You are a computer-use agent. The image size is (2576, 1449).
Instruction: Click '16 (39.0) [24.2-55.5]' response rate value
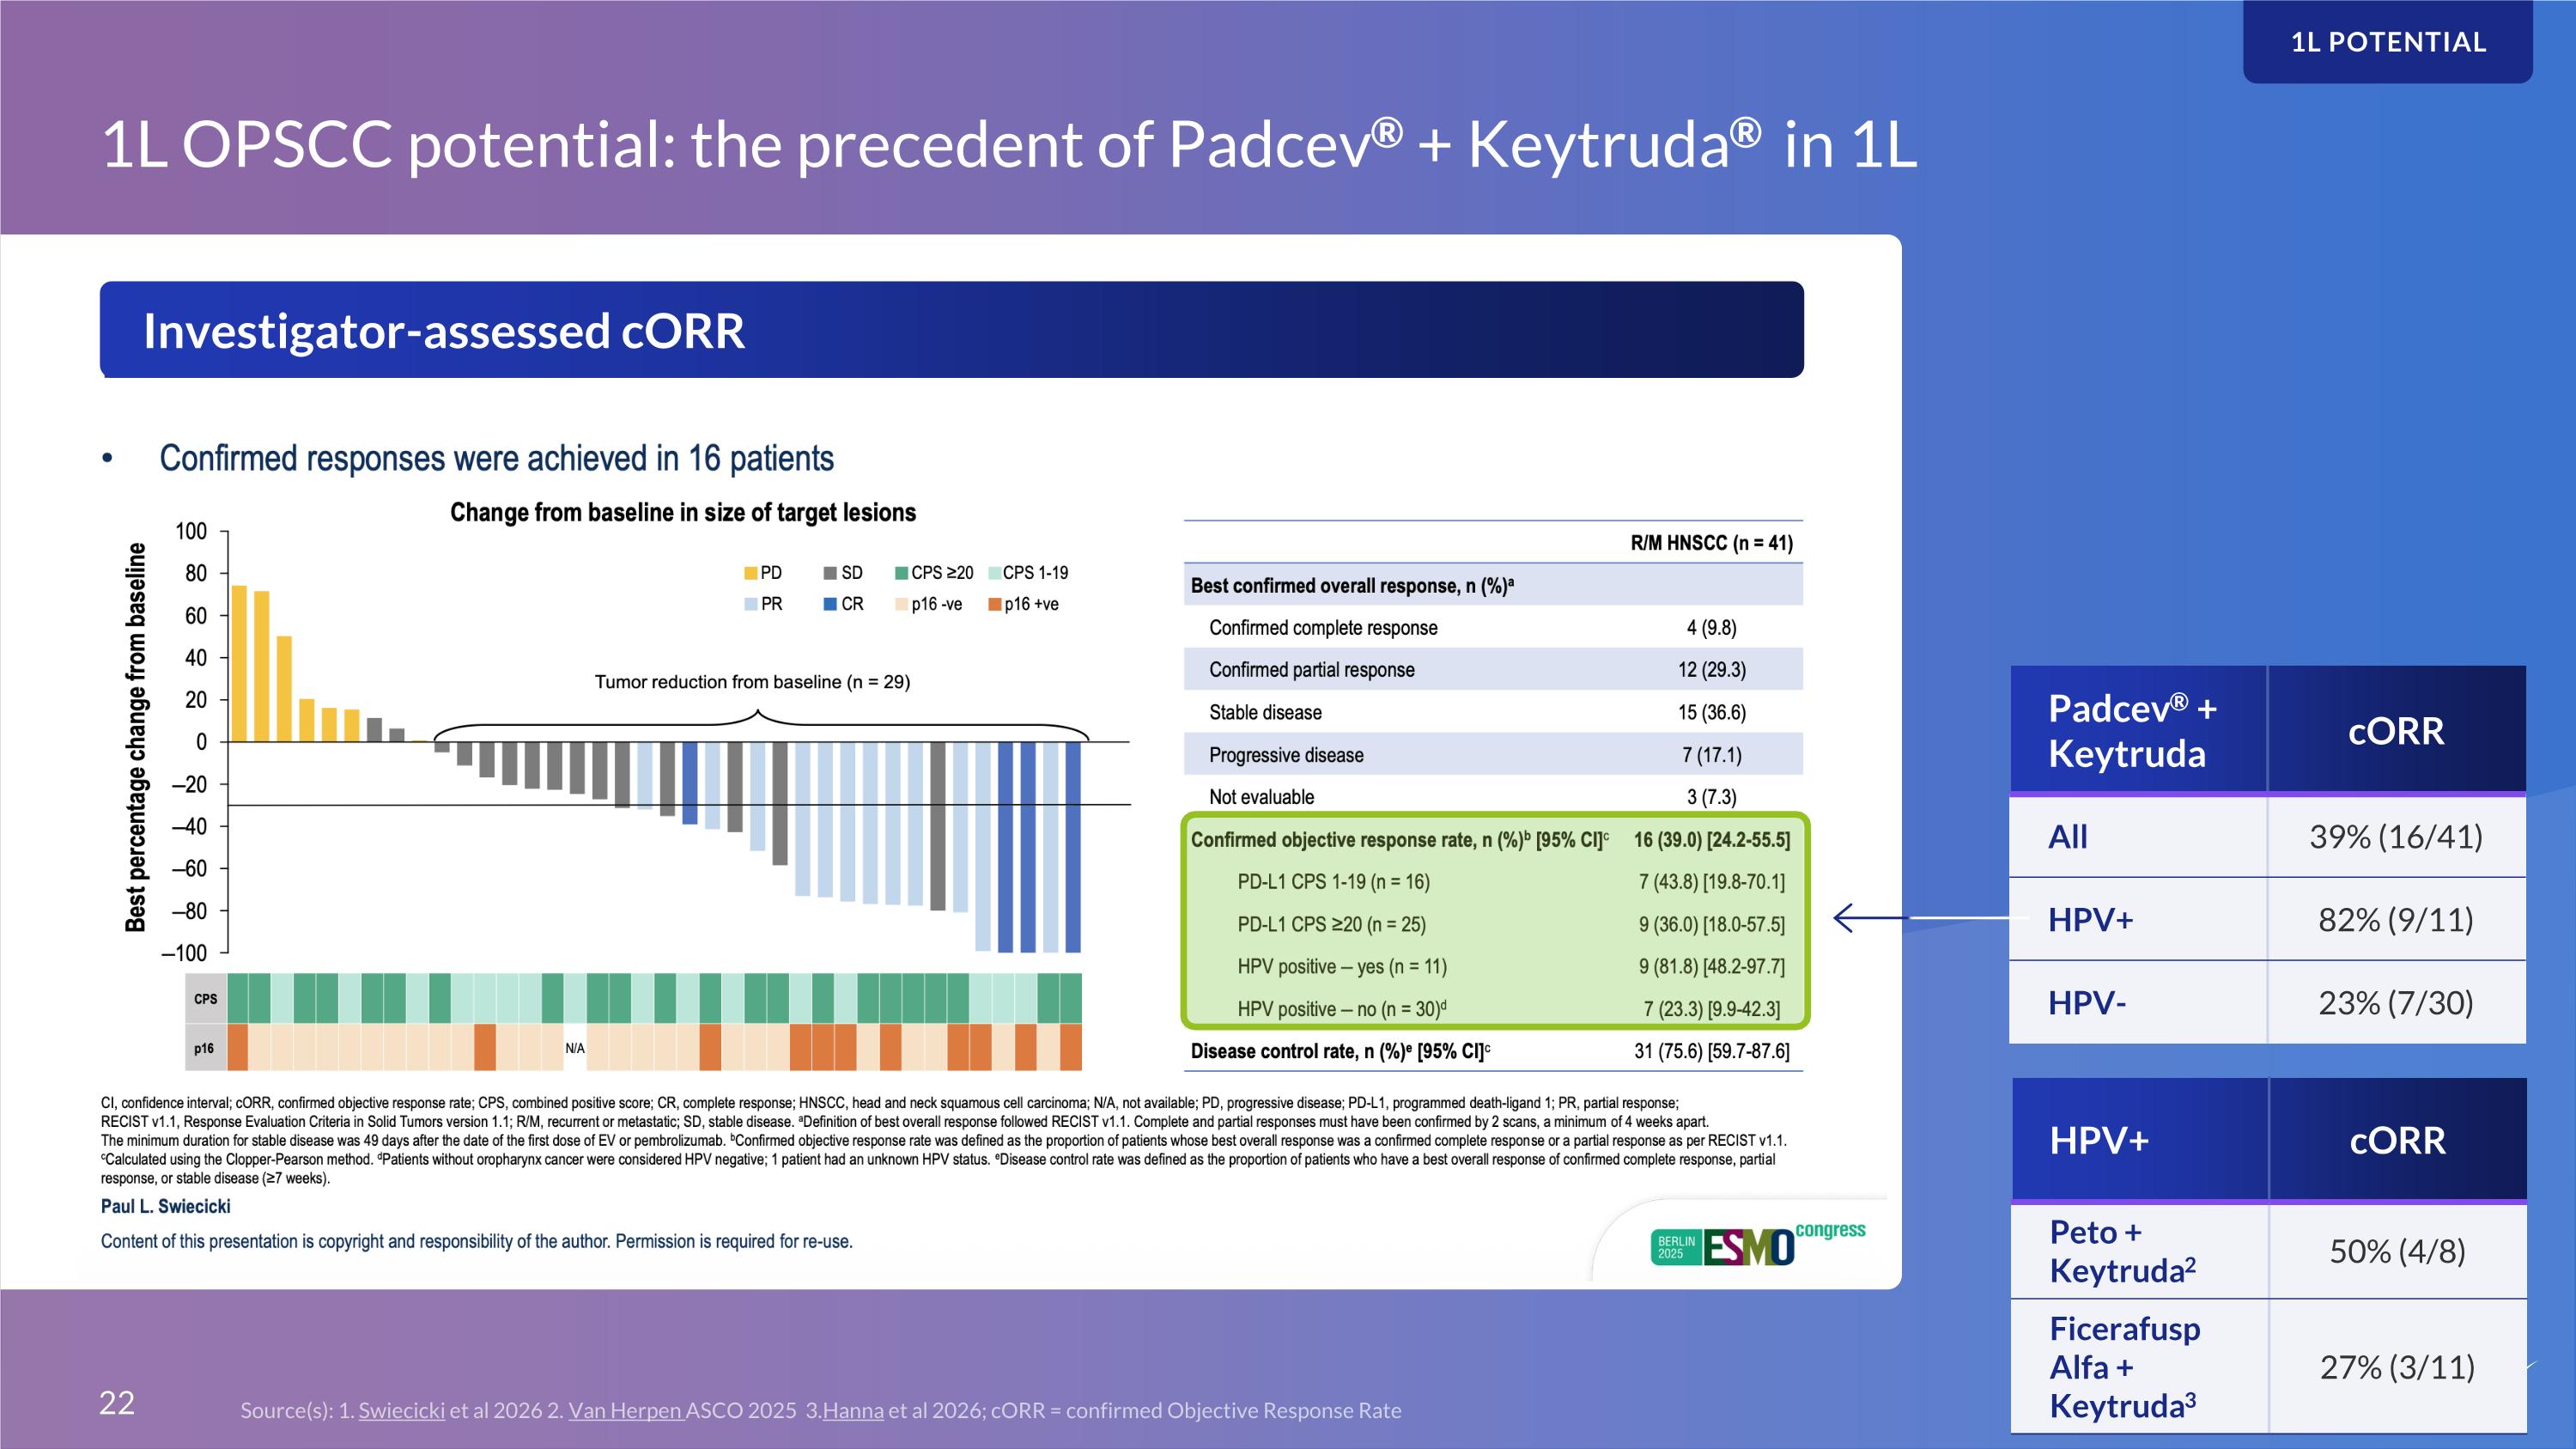click(x=1712, y=840)
